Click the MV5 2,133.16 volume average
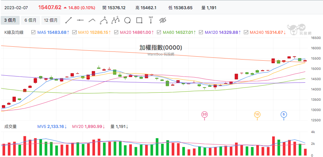This screenshot has height=157, width=323. pos(52,126)
